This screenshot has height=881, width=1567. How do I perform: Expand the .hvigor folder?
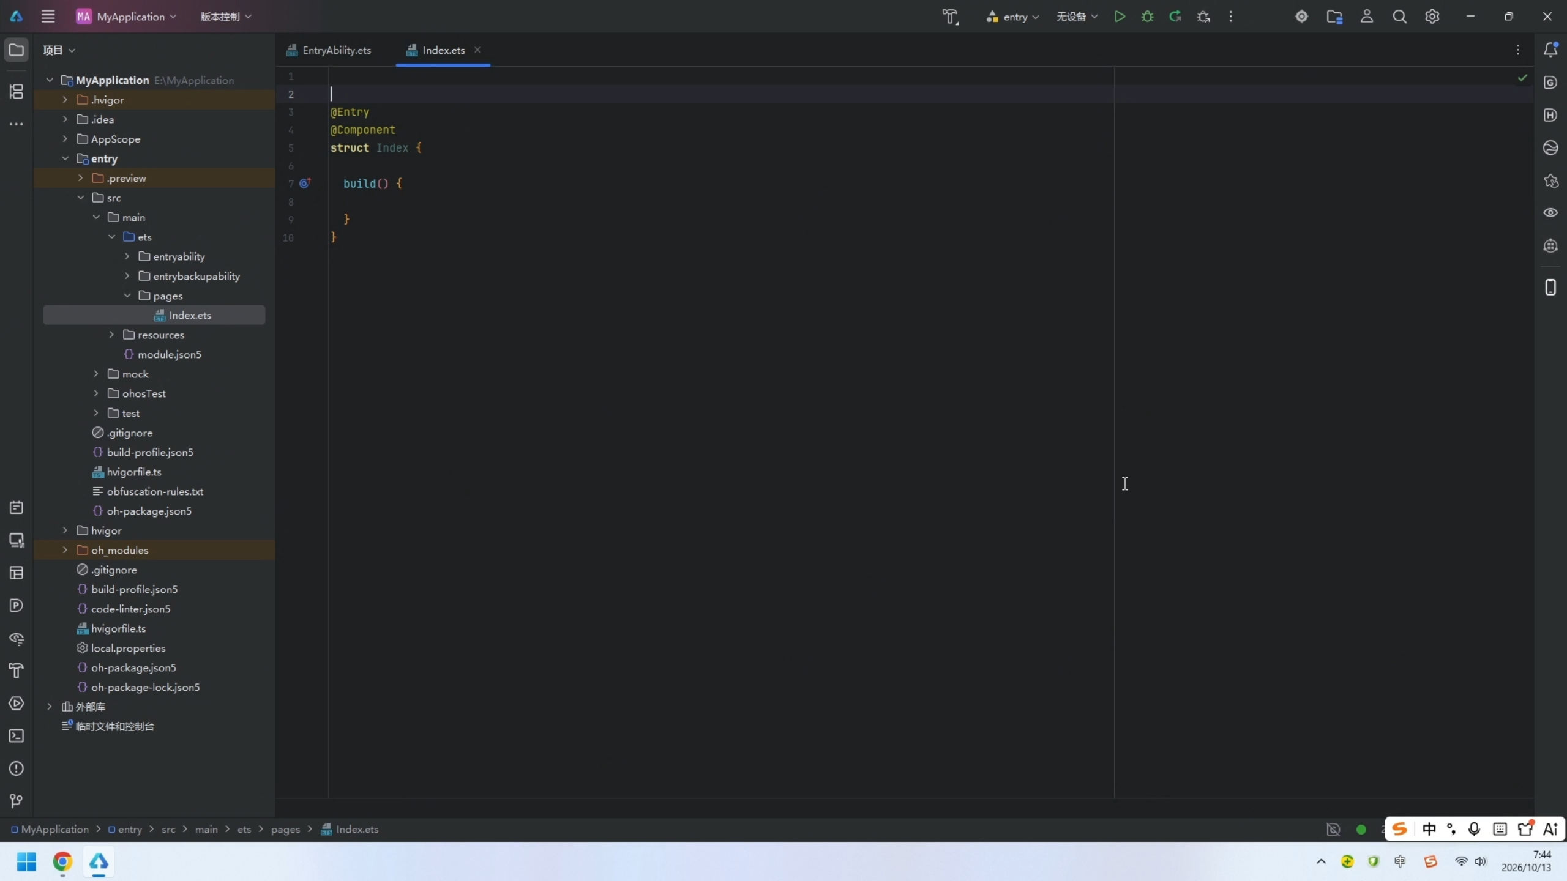click(x=65, y=100)
